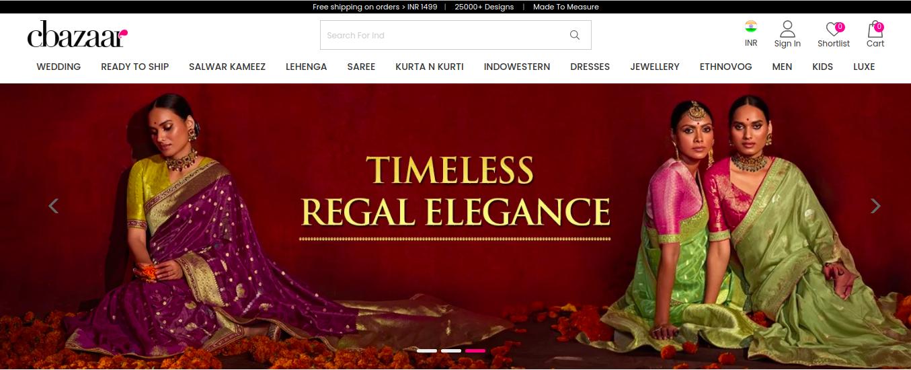Viewport: 911px width, 370px height.
Task: Open the SALWAR KAMEEZ menu
Action: 227,67
